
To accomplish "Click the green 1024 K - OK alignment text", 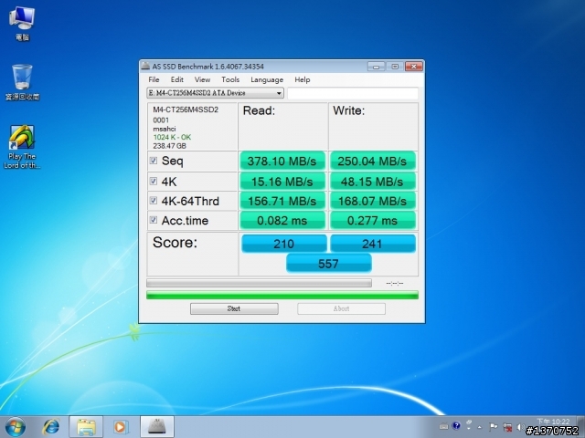I will [172, 137].
